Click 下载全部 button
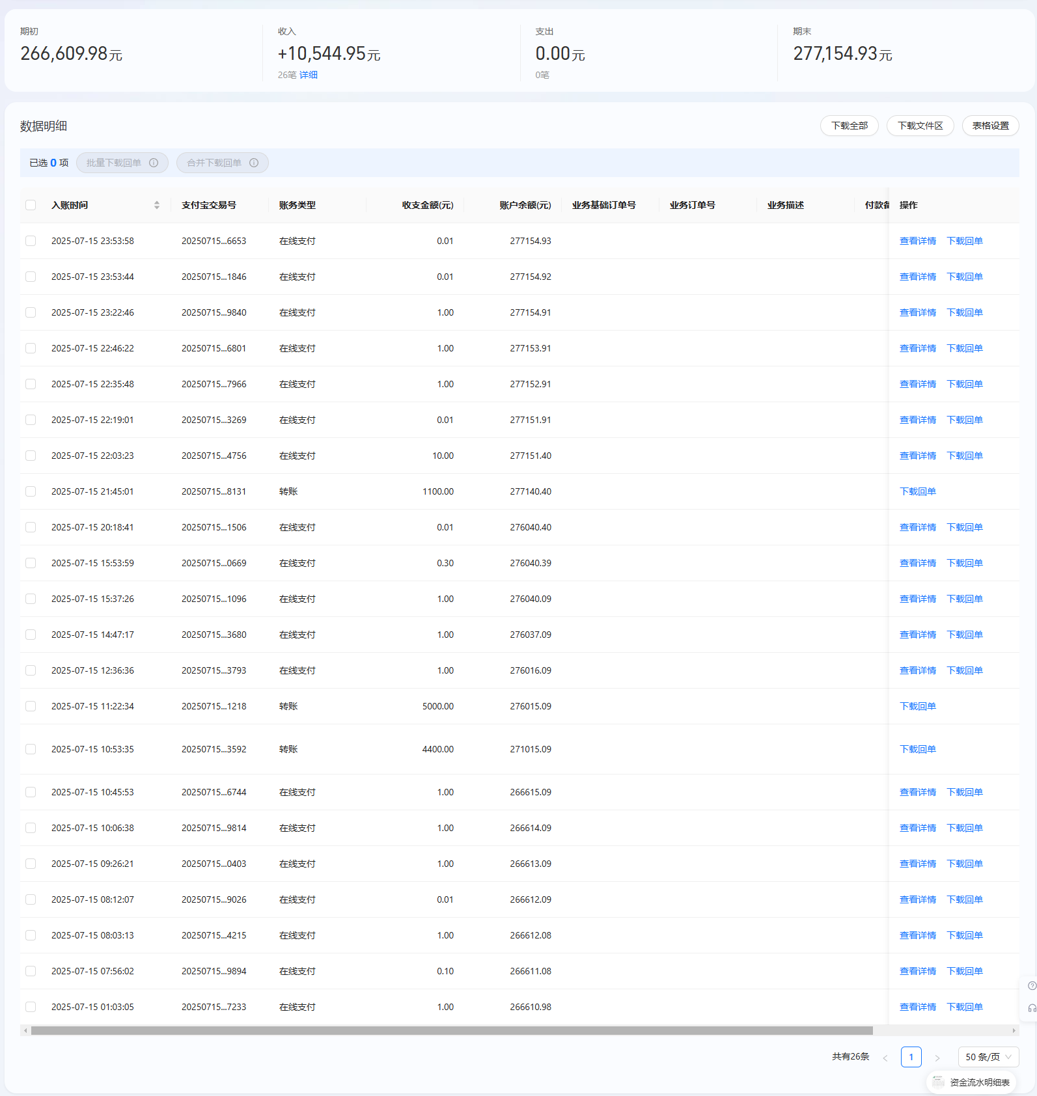1037x1096 pixels. 850,126
